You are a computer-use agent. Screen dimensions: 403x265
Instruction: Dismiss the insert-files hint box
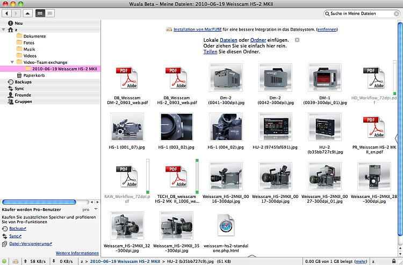click(297, 40)
